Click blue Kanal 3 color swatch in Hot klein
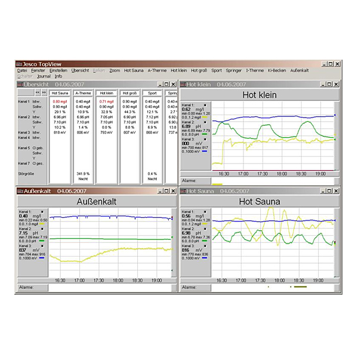 click(205, 152)
